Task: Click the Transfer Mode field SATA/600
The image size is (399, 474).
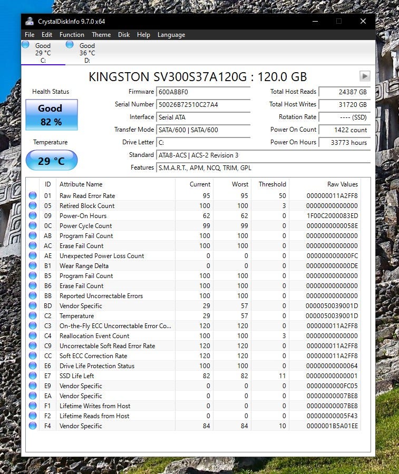Action: [x=203, y=130]
